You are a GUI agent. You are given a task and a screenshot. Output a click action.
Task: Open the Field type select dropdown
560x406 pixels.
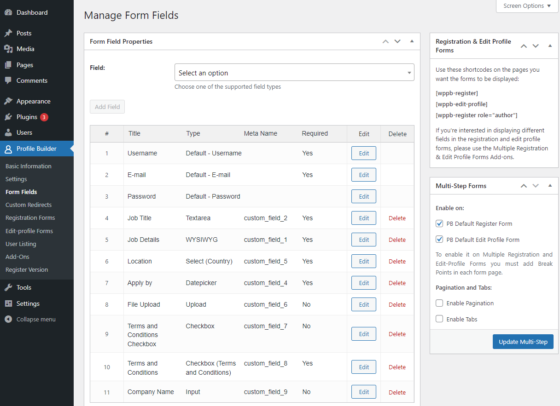(294, 73)
